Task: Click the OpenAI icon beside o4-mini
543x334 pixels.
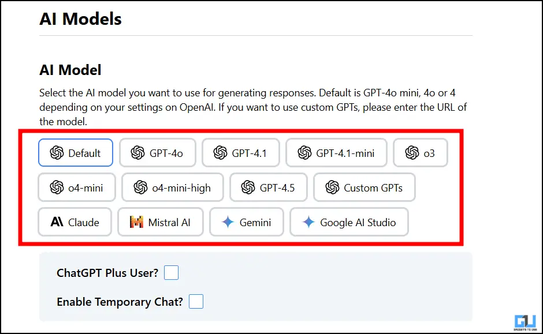Action: pos(57,187)
